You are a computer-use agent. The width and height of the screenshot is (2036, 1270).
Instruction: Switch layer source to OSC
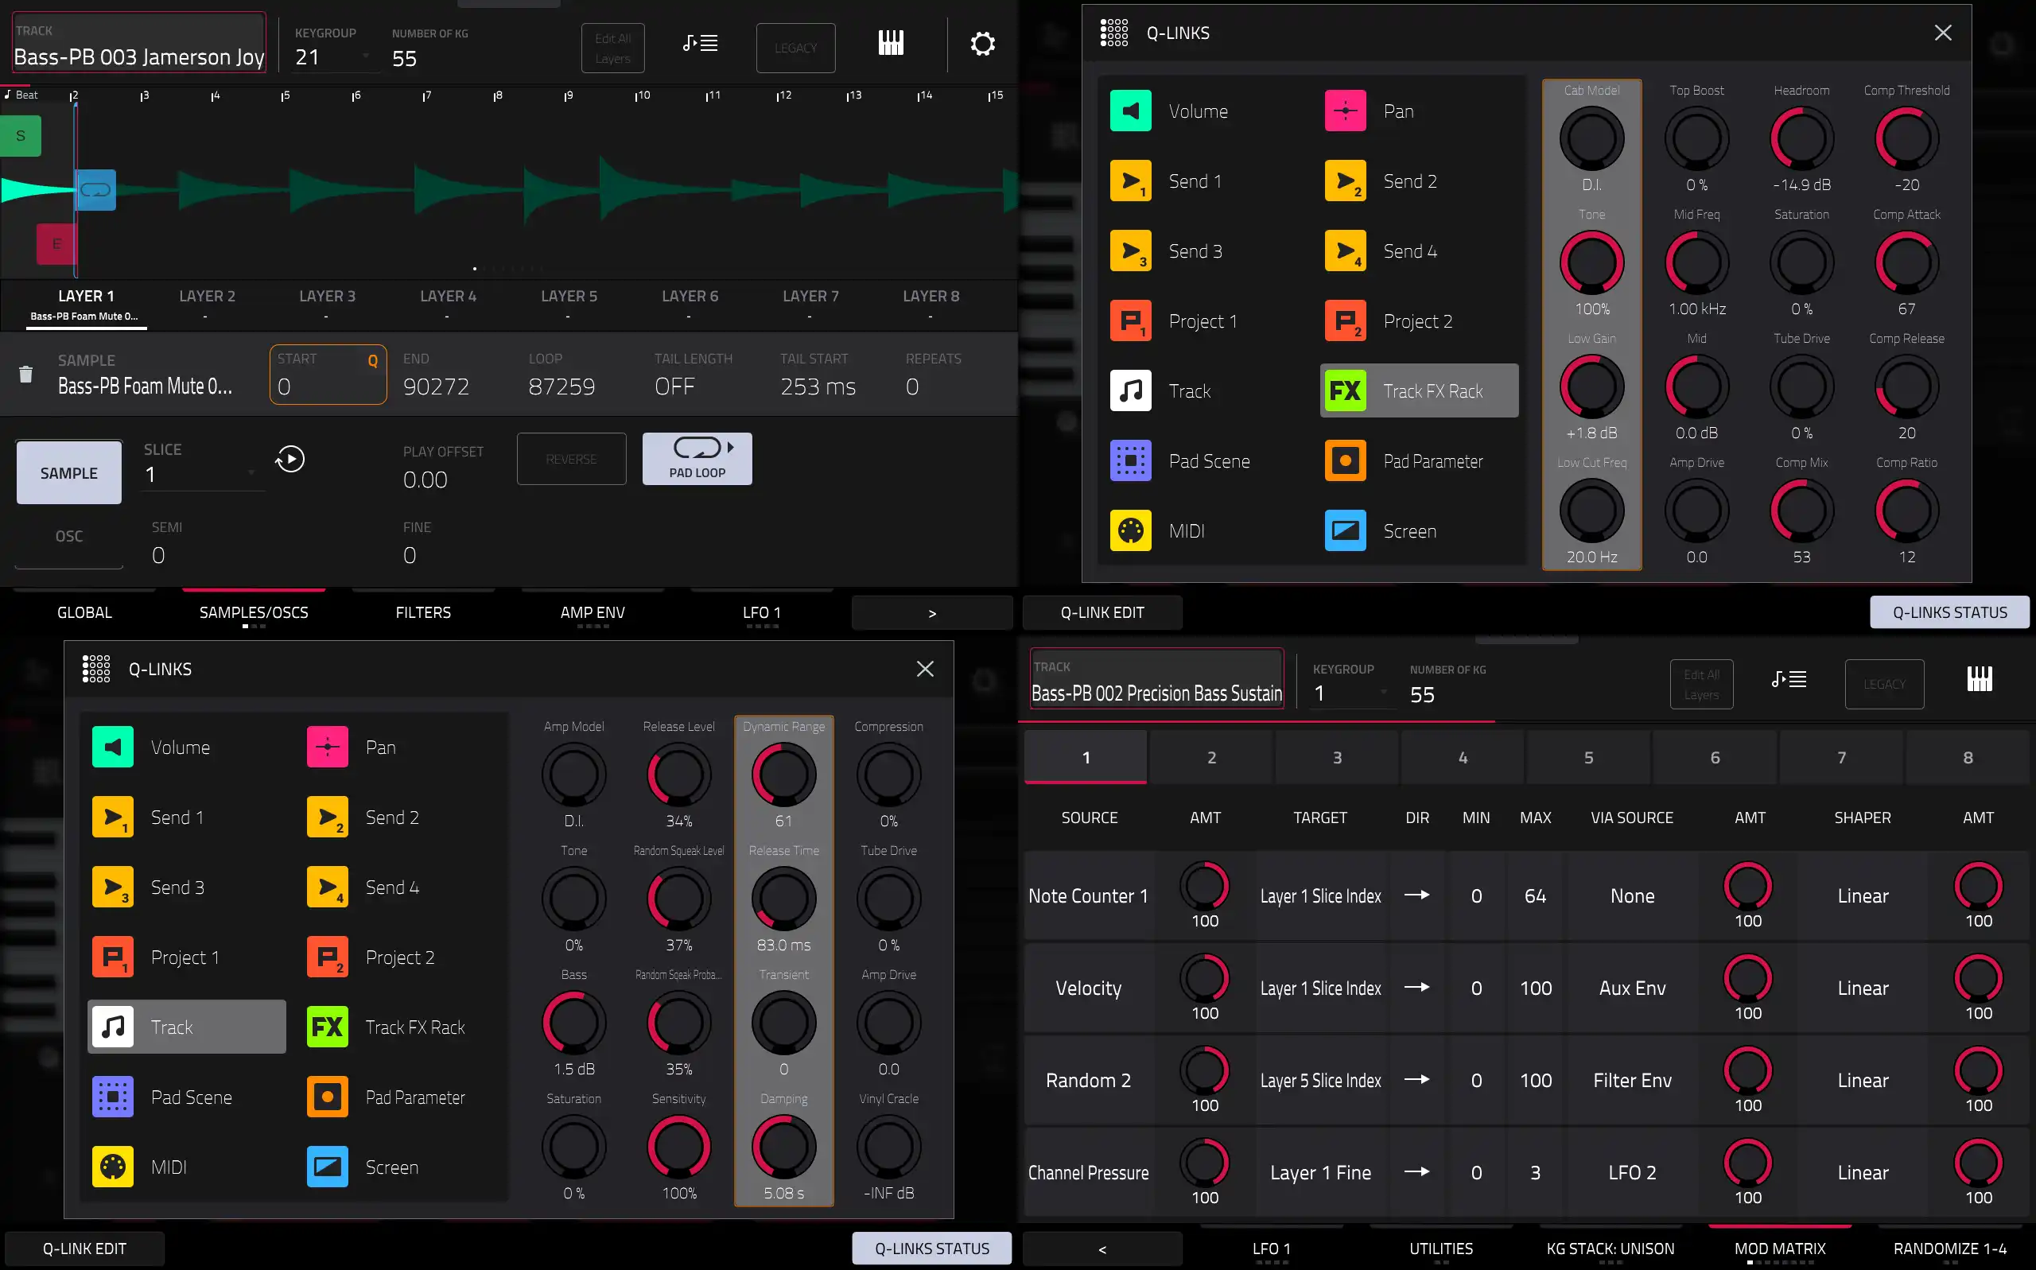(x=69, y=536)
